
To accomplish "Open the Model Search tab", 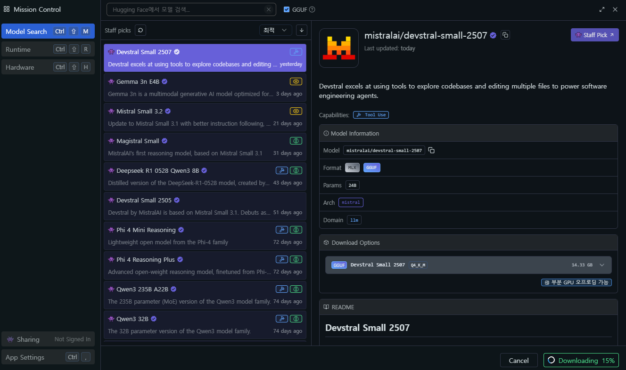I will [48, 32].
